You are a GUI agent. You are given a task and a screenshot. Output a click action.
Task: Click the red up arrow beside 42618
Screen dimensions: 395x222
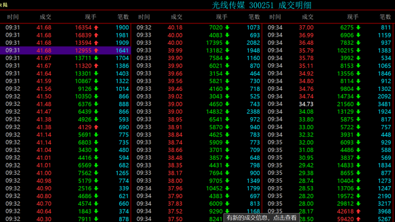click(x=358, y=211)
